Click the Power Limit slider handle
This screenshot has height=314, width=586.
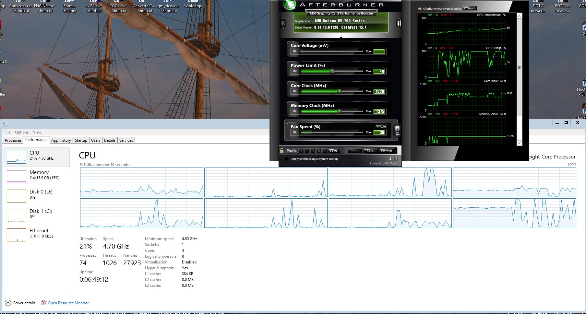pyautogui.click(x=332, y=71)
